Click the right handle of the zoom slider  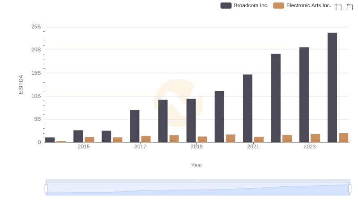pyautogui.click(x=349, y=189)
